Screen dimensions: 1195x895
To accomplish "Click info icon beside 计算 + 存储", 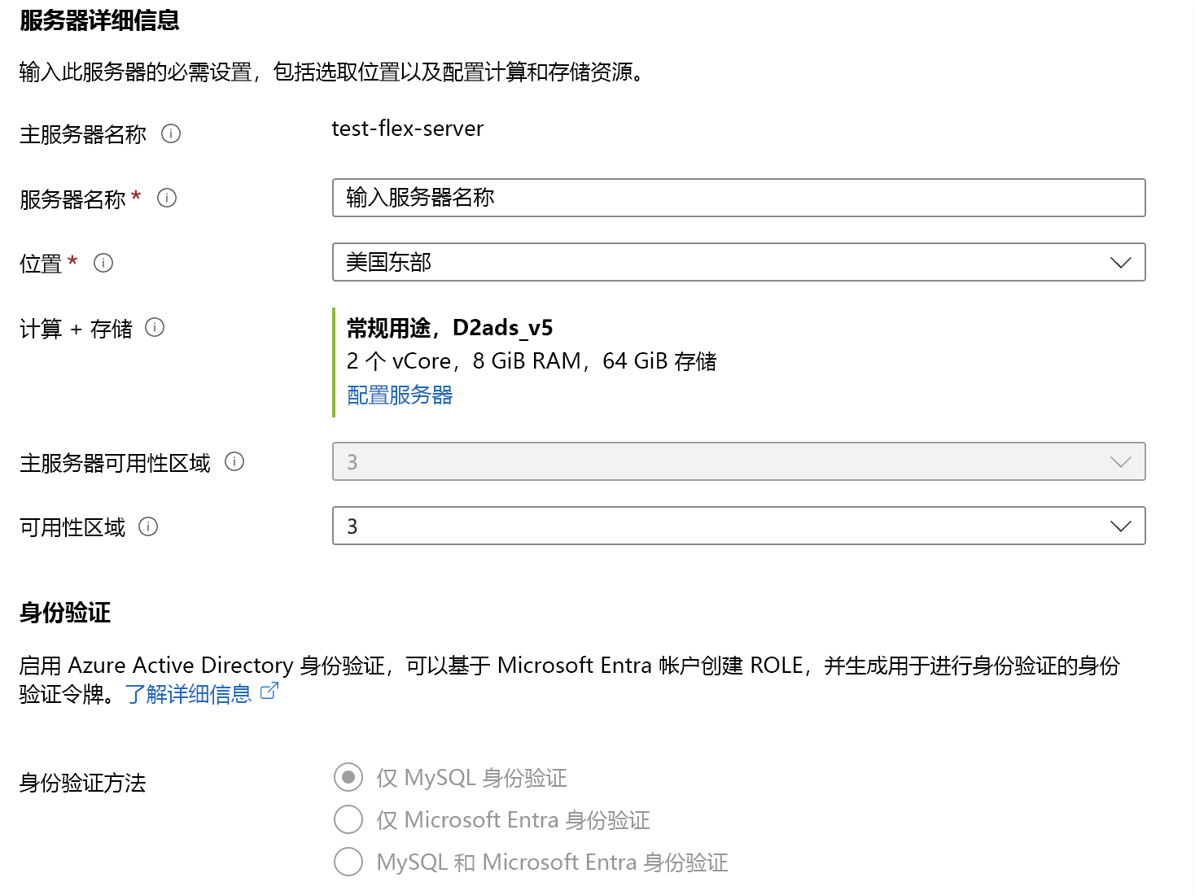I will tap(155, 327).
